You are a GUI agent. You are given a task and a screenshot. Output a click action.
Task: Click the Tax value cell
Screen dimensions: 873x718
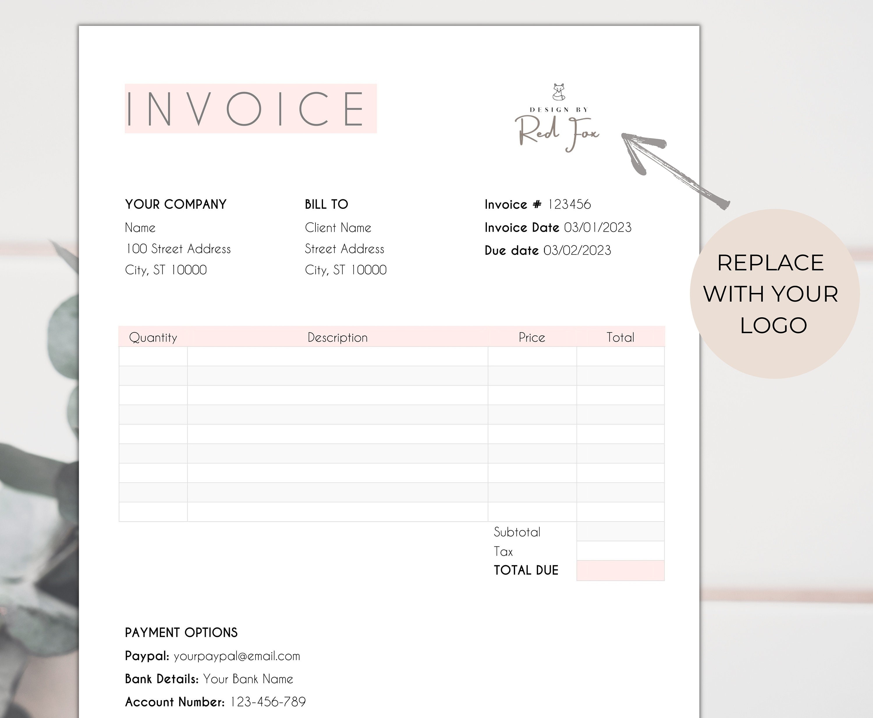[x=620, y=551]
